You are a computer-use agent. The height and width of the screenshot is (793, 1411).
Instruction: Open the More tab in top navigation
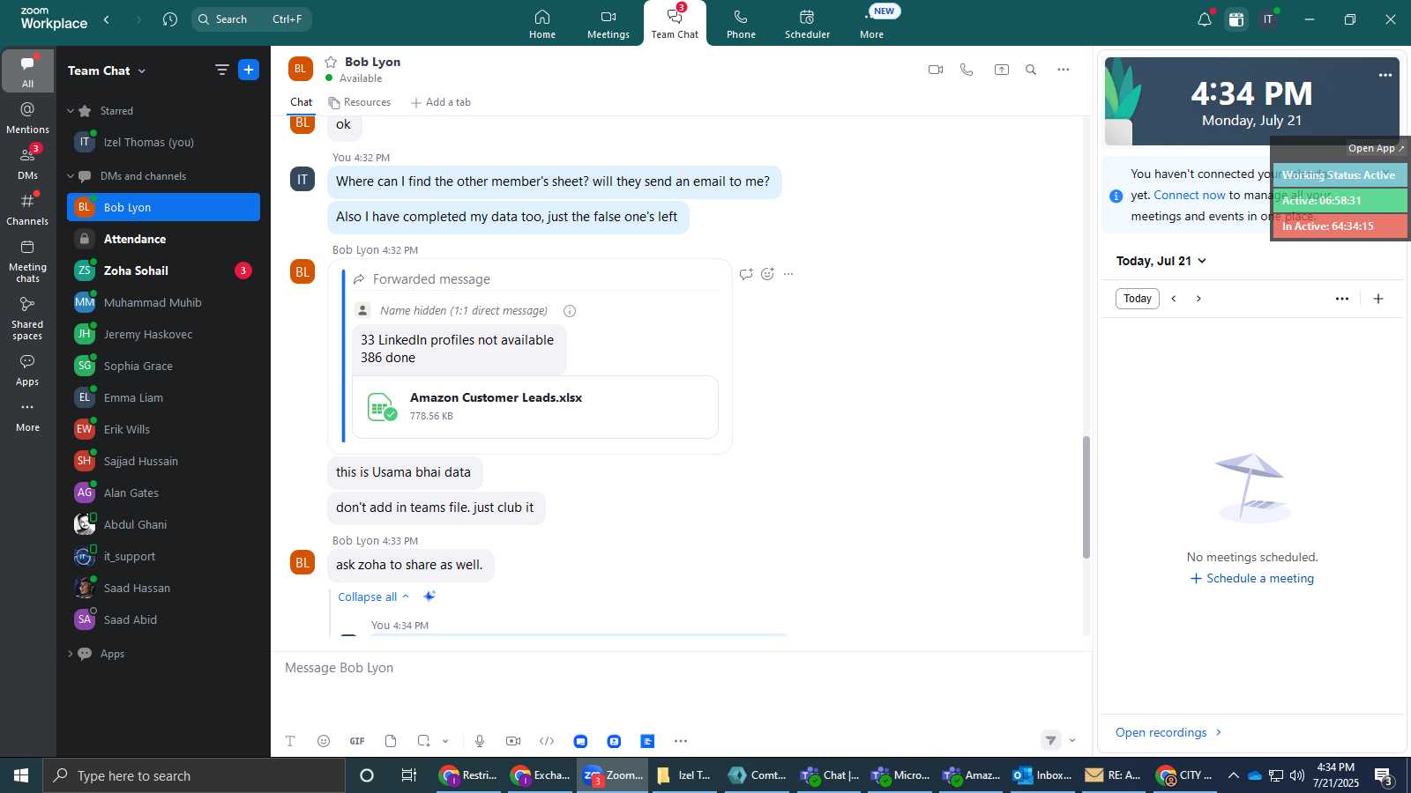pyautogui.click(x=872, y=24)
